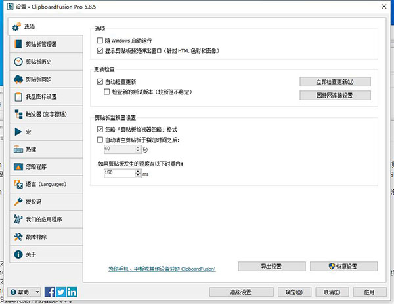Click the gears icon of 选项 tab

16,27
